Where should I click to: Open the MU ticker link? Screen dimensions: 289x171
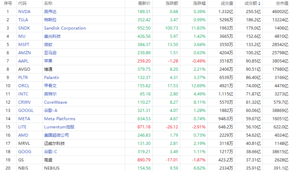coord(22,36)
